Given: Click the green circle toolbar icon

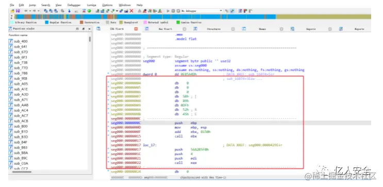Looking at the screenshot, I should [89, 11].
